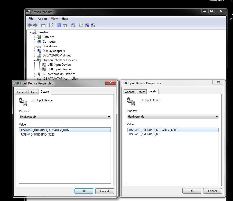Click the DVD/CD-ROM drives category icon
The width and height of the screenshot is (233, 201).
click(39, 55)
